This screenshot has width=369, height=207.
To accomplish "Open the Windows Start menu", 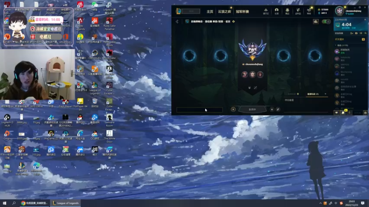I will pyautogui.click(x=5, y=203).
